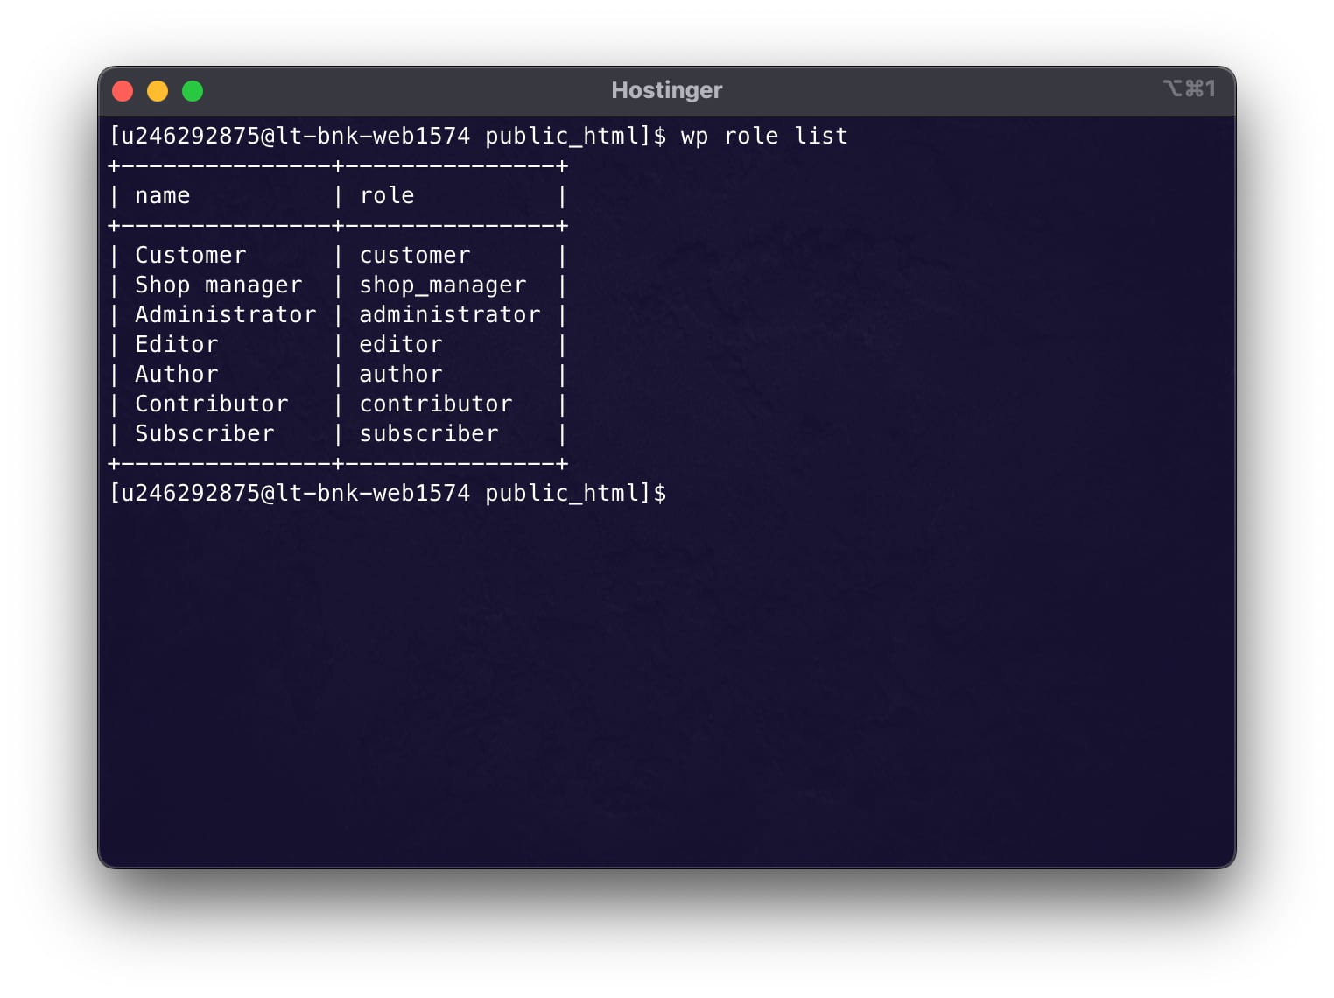Click the 'administrator' role value
The width and height of the screenshot is (1334, 998).
click(x=450, y=314)
